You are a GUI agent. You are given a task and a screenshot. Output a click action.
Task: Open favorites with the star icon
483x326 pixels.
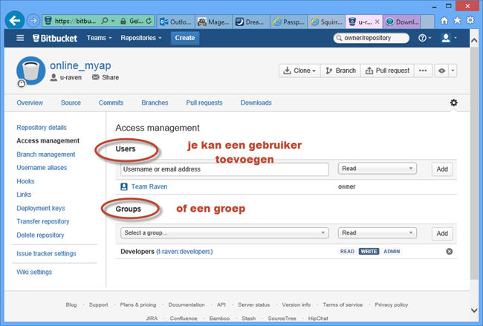coord(457,21)
